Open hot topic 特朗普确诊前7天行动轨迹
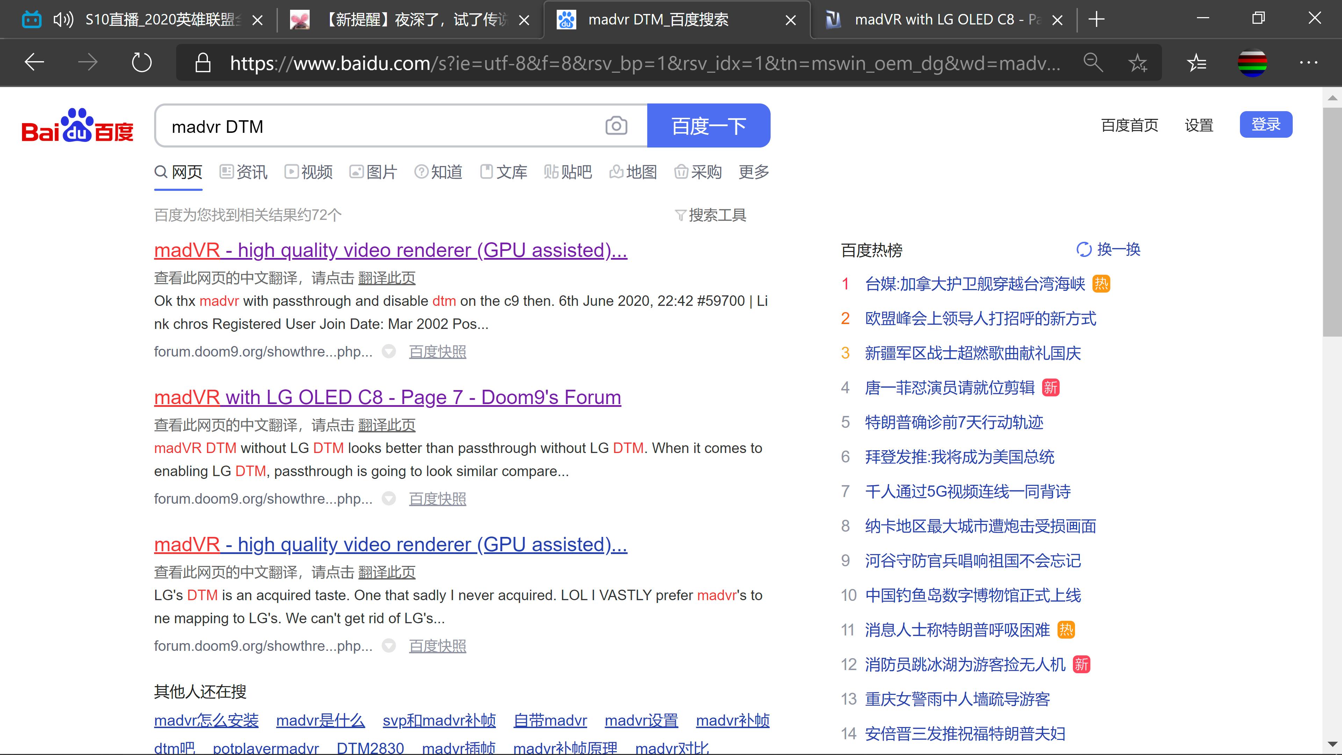 coord(954,422)
